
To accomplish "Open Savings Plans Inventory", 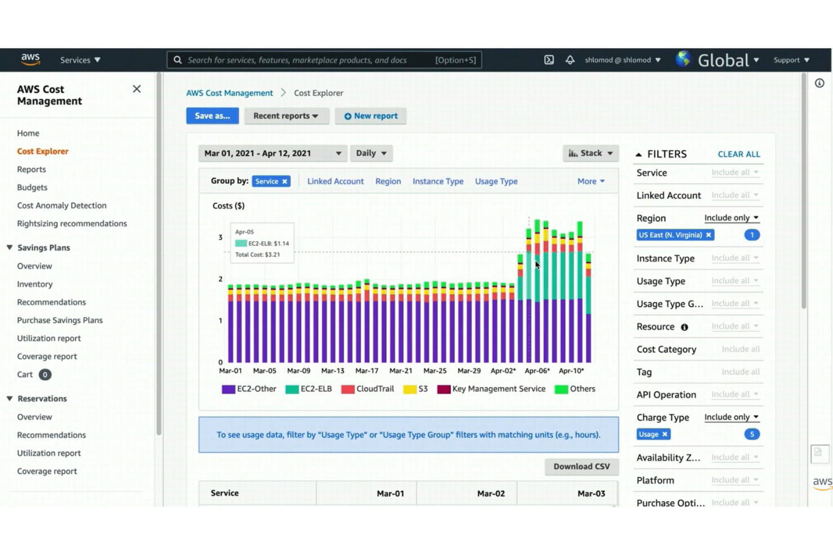I will point(35,284).
